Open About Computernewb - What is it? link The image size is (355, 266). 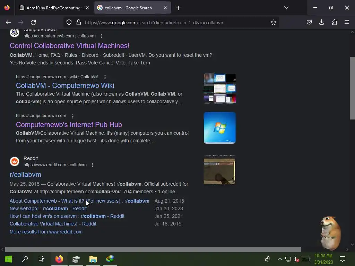[79, 201]
